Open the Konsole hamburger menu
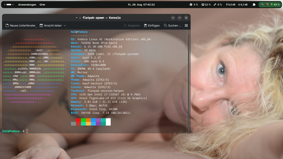The image size is (283, 159). point(186,26)
